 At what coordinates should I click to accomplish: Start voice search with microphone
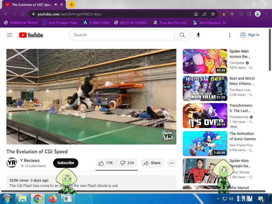tap(198, 35)
